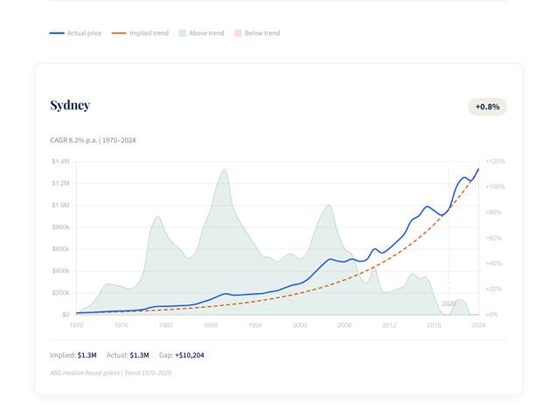The width and height of the screenshot is (536, 412).
Task: Click the 2024 x-axis label
Action: coord(478,325)
